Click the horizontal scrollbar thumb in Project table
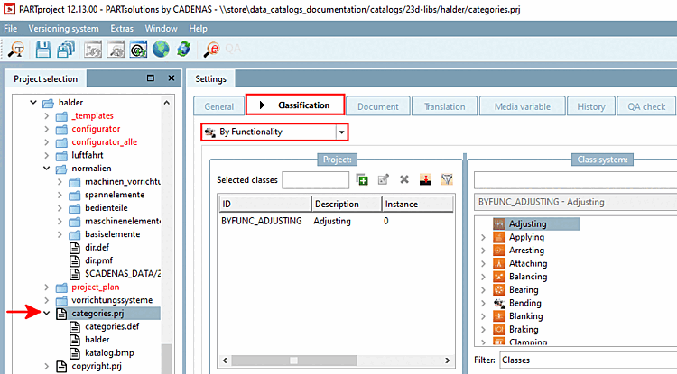The width and height of the screenshot is (677, 374). [294, 360]
